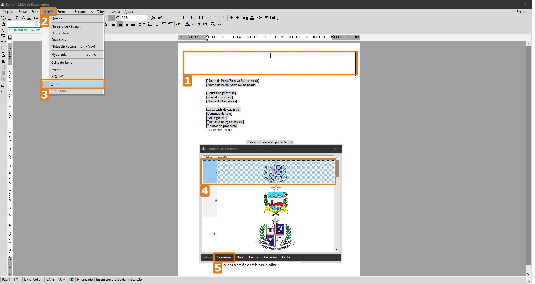Click the open document folder icon
Image resolution: width=535 pixels, height=284 pixels.
click(x=16, y=18)
